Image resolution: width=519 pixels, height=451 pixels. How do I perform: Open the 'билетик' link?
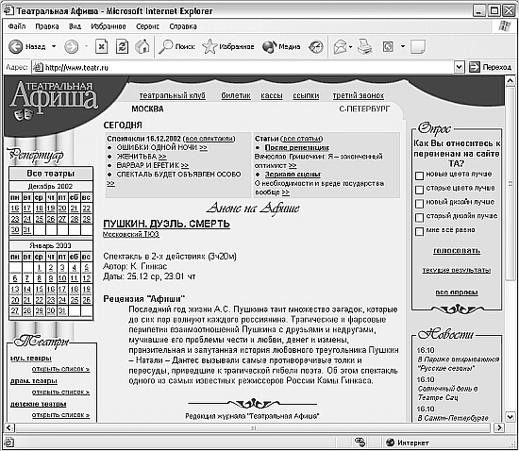pos(236,95)
